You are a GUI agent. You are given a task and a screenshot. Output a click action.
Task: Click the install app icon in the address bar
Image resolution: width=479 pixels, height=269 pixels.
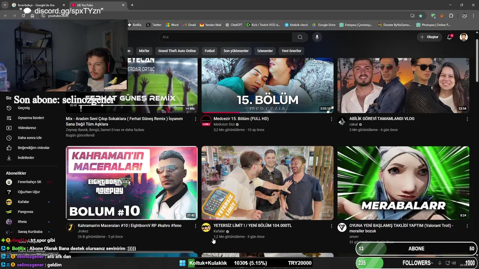coord(412,16)
